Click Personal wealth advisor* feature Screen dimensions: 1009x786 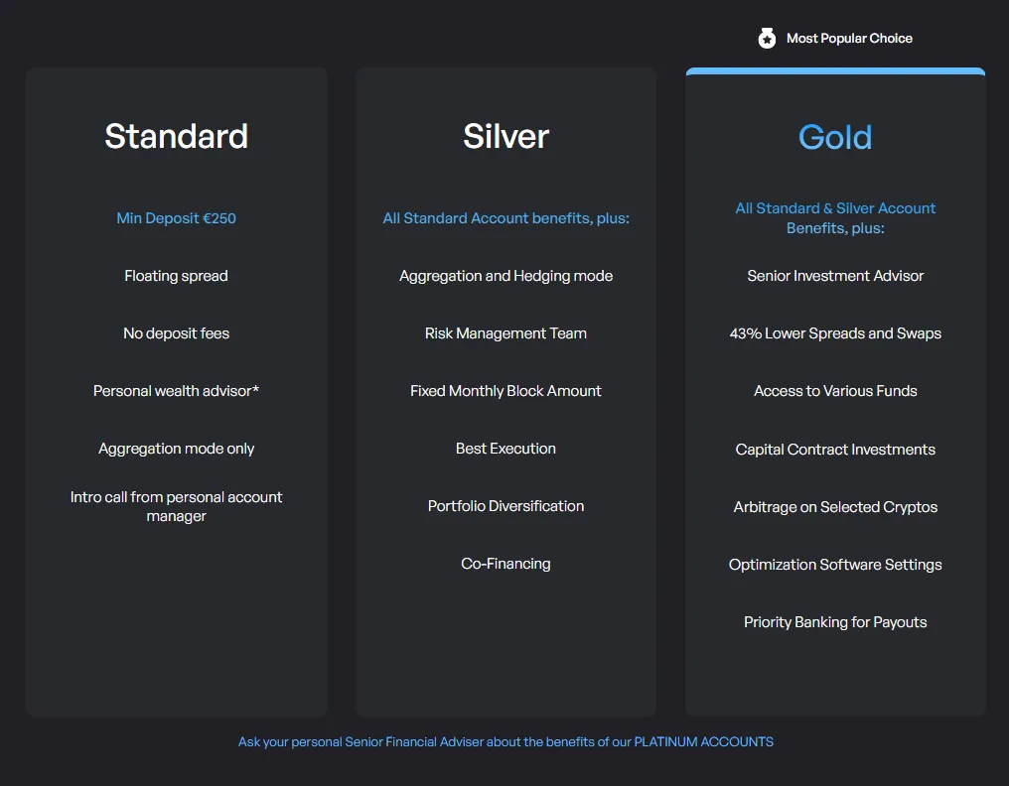176,391
